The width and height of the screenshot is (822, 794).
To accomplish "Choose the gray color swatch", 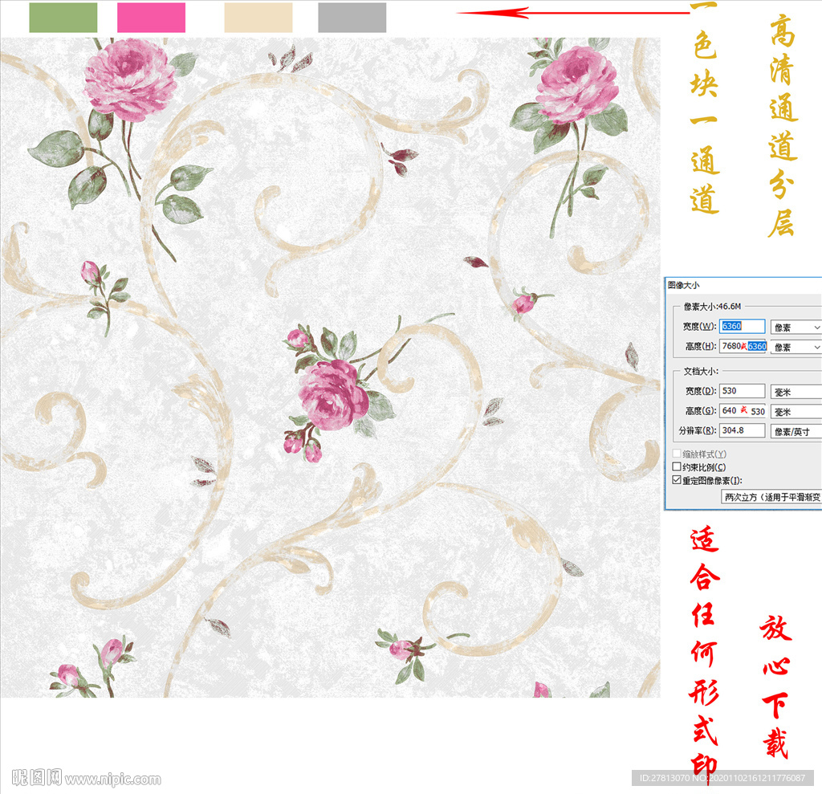I will pyautogui.click(x=352, y=18).
